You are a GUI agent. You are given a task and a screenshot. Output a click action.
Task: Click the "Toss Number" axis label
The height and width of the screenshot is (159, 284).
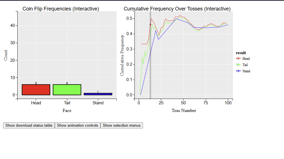184,111
